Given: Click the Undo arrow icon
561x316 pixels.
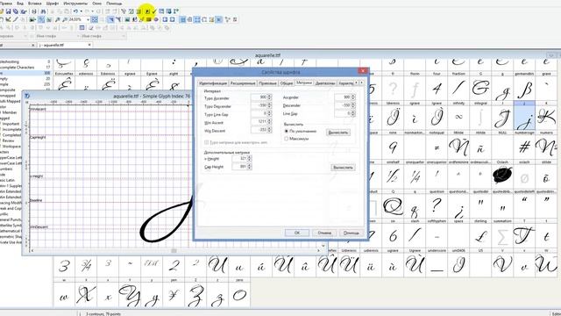Looking at the screenshot, I should pyautogui.click(x=75, y=11).
